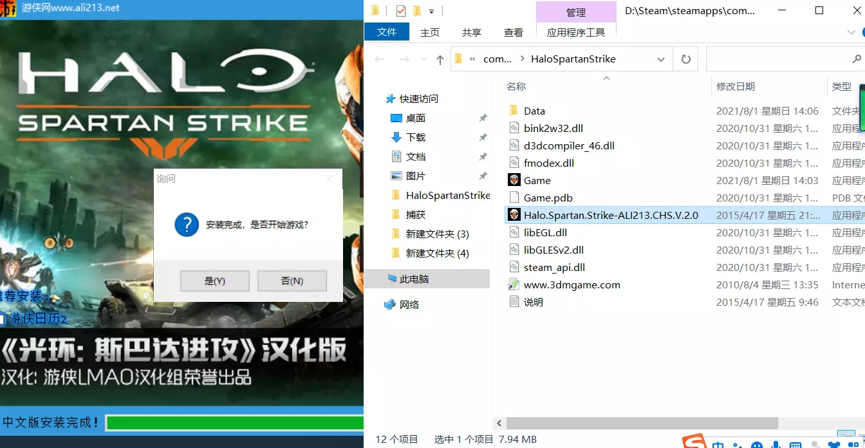Viewport: 865px width, 448px height.
Task: Click the folder icon in address bar
Action: click(458, 59)
